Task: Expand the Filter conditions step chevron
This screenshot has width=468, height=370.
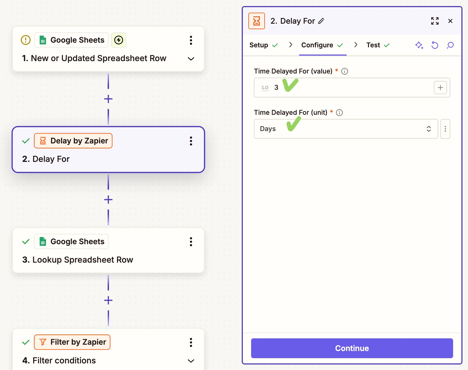Action: pos(191,361)
